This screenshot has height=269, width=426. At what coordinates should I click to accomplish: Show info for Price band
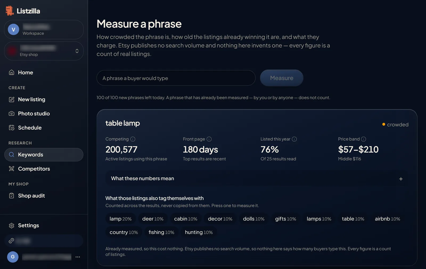click(363, 139)
